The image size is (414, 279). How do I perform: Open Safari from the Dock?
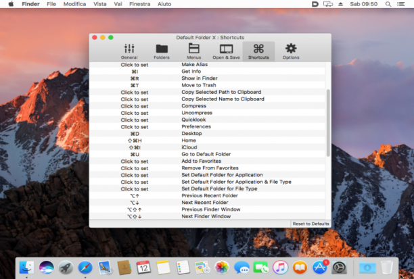pos(85,268)
